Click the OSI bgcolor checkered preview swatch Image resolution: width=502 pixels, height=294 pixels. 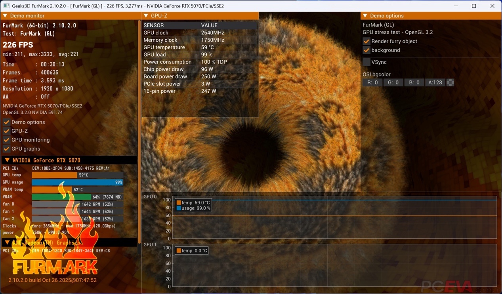point(450,82)
